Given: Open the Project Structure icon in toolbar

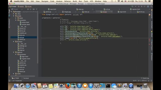Looking at the screenshot, I should coord(148,6).
